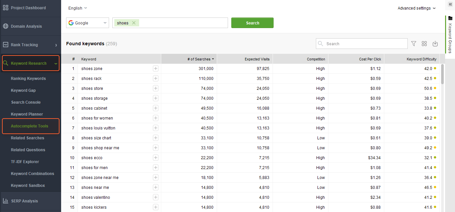455x212 pixels.
Task: Add 'shoes storage' with plus icon
Action: tap(156, 98)
